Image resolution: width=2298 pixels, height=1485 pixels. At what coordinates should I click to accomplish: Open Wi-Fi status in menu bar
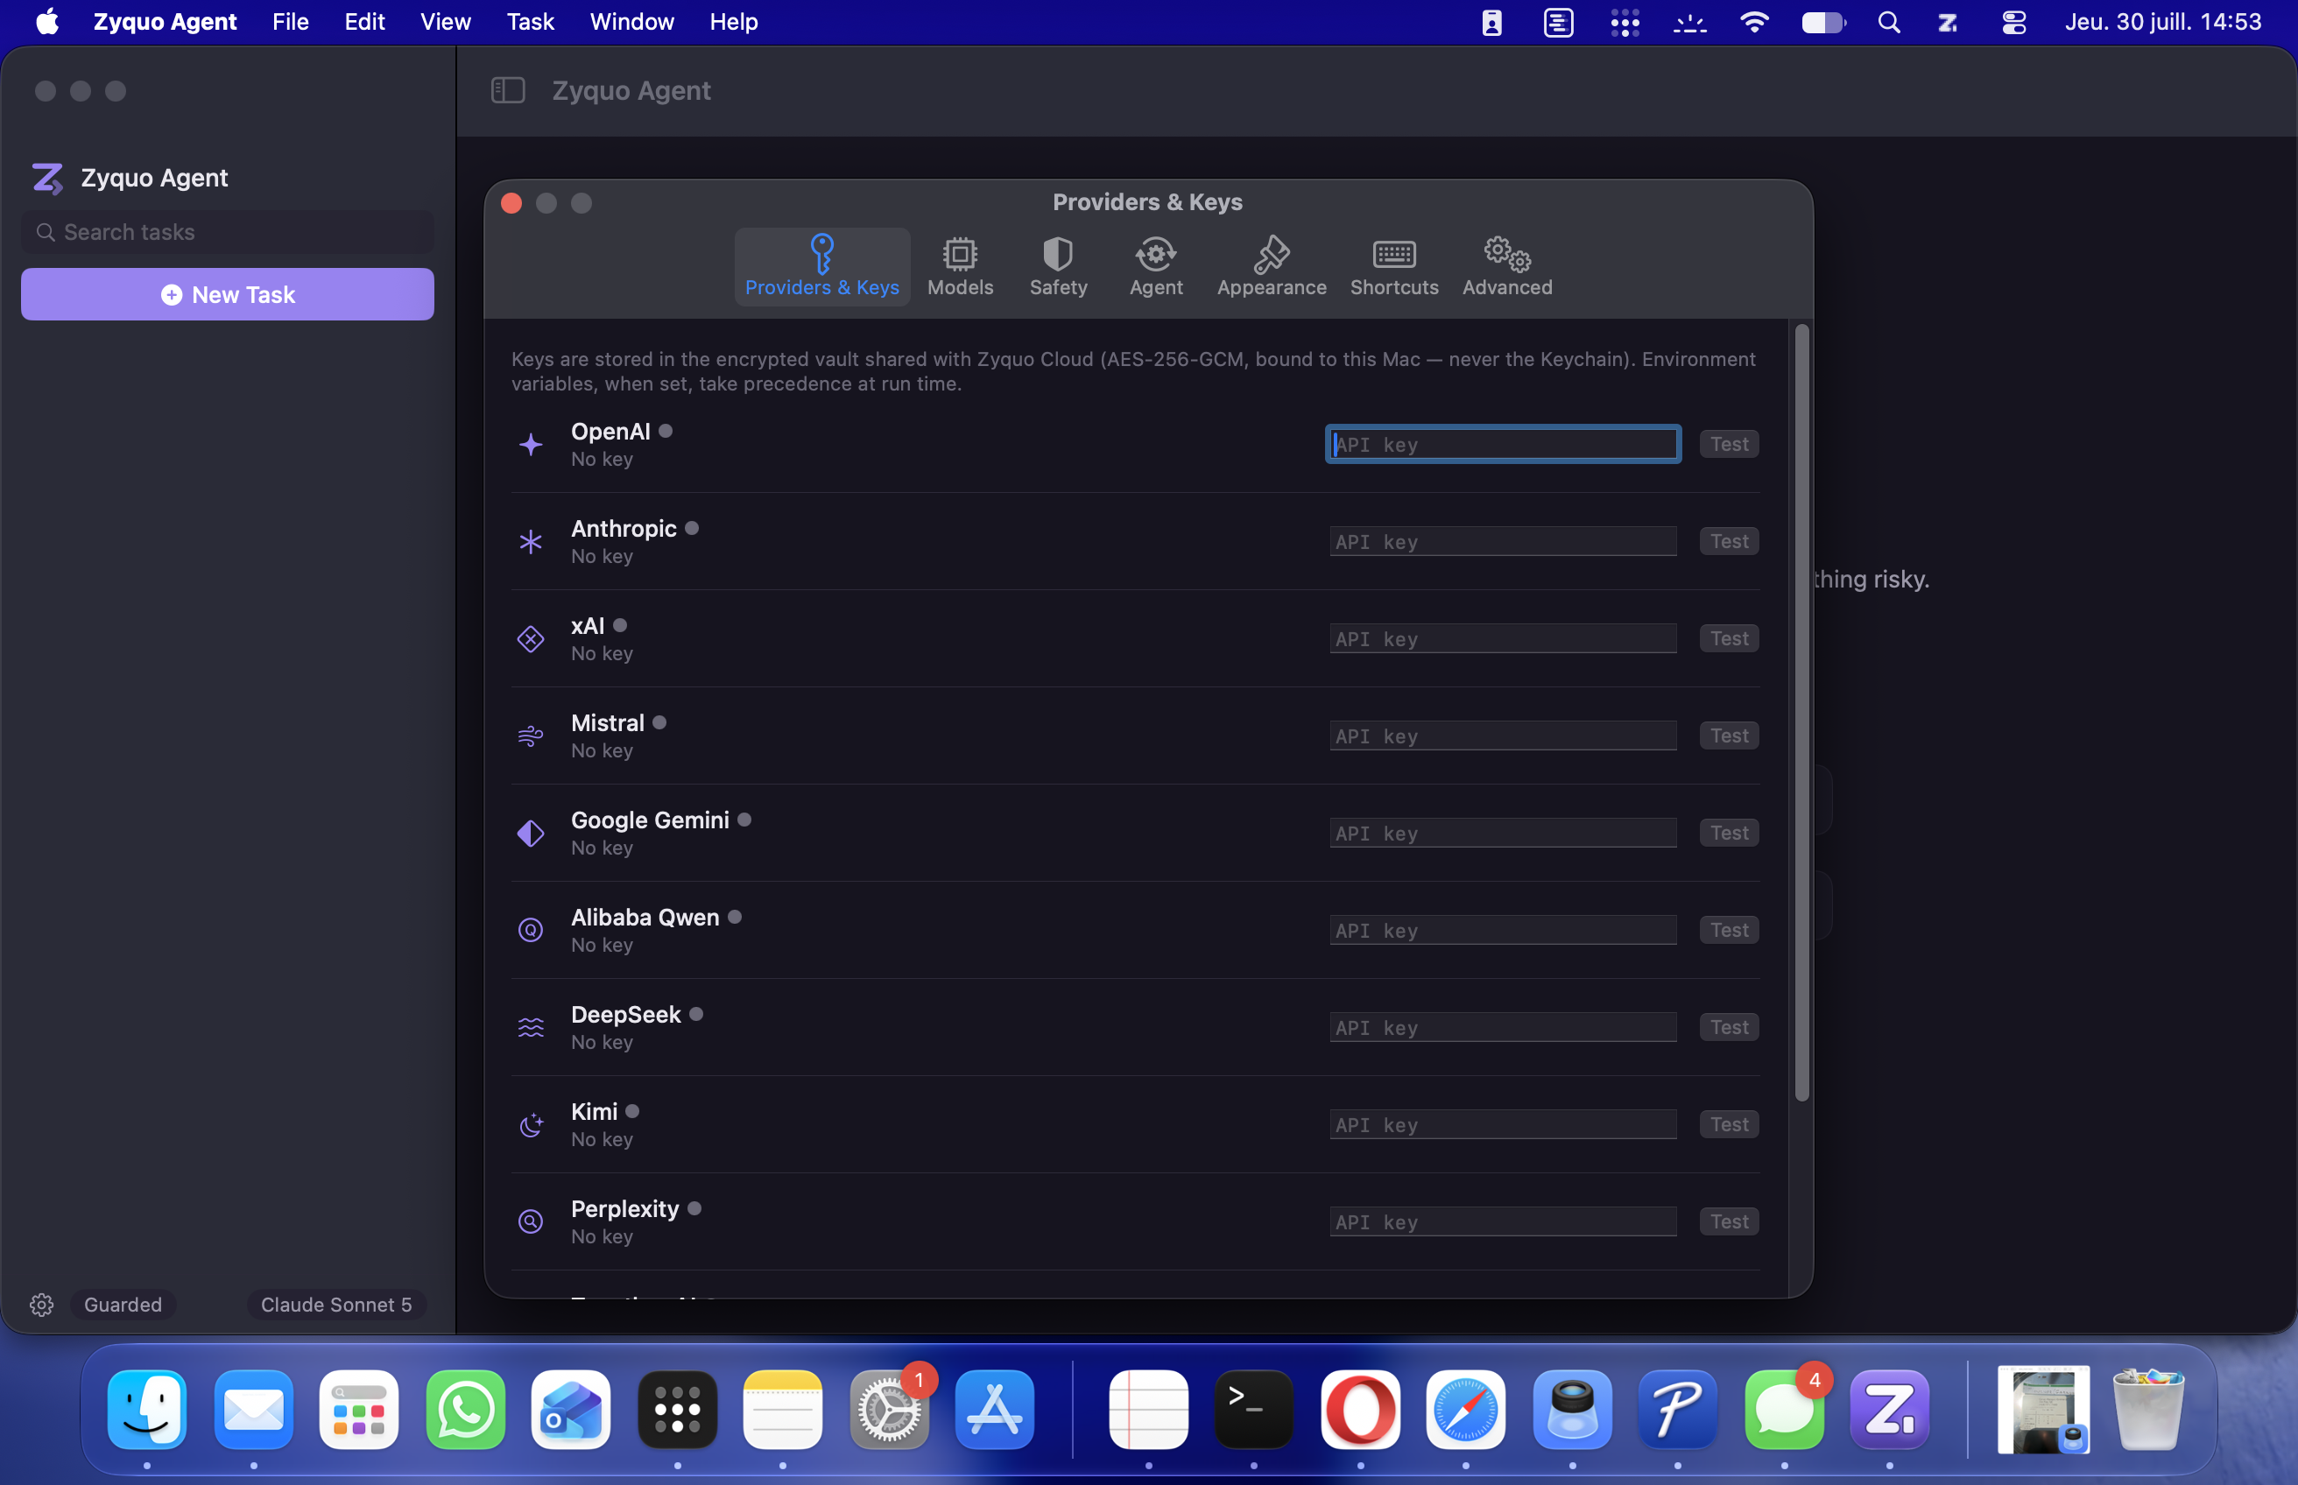click(1753, 22)
